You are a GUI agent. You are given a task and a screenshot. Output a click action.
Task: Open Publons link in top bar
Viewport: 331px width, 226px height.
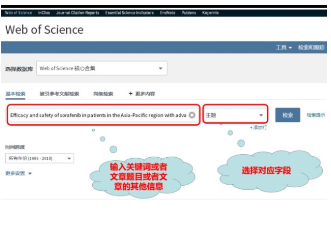(x=189, y=12)
